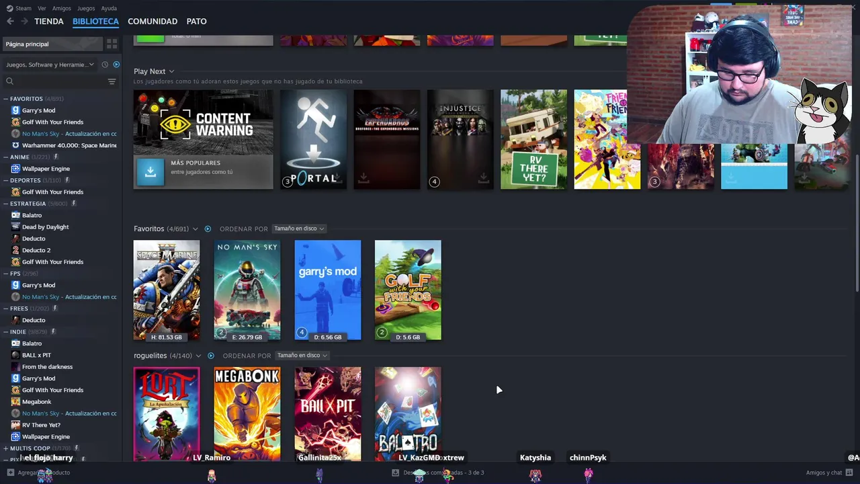Click Balatro icon under ESTRATEGIA
Image resolution: width=860 pixels, height=484 pixels.
pos(16,215)
